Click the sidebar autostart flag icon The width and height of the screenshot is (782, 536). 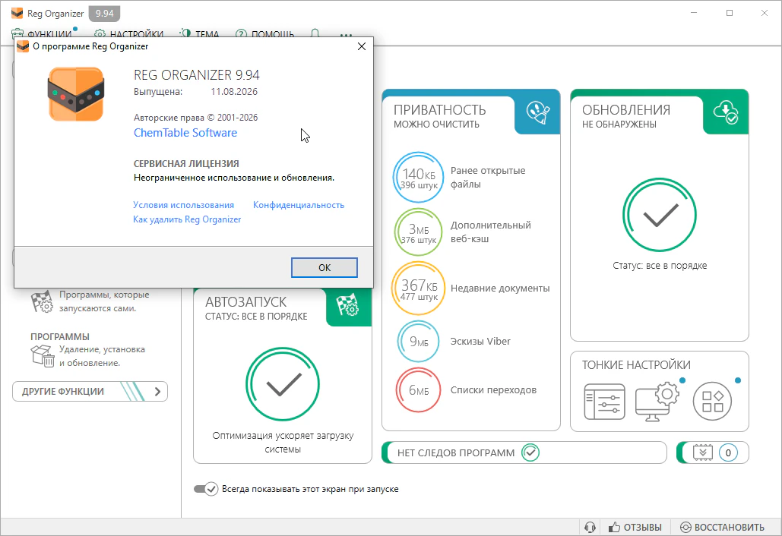click(42, 301)
